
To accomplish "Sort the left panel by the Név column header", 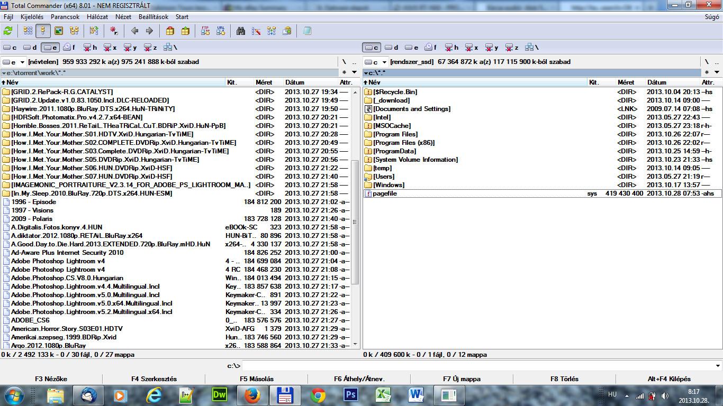I will coord(113,82).
